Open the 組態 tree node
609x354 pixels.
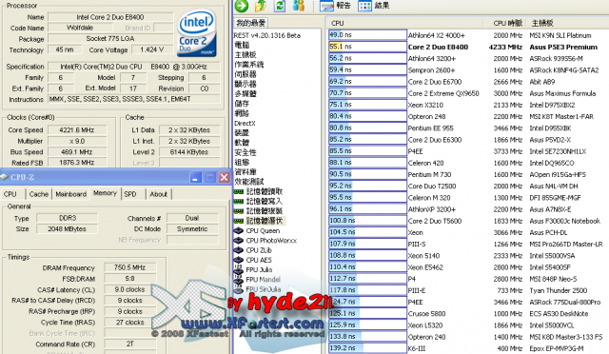click(x=242, y=162)
